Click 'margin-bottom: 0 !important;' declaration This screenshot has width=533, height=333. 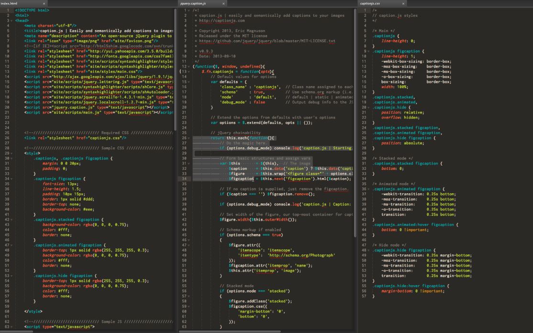(x=412, y=291)
